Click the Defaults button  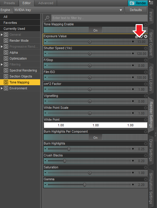point(136,10)
